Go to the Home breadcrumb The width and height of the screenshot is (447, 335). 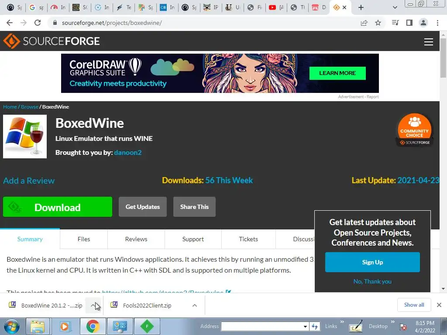click(10, 107)
